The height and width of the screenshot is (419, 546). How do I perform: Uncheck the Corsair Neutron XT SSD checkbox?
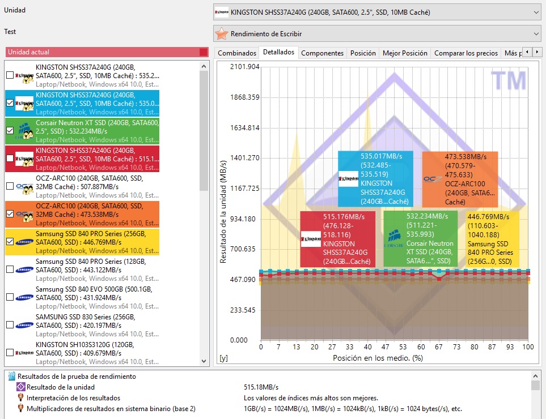[10, 131]
